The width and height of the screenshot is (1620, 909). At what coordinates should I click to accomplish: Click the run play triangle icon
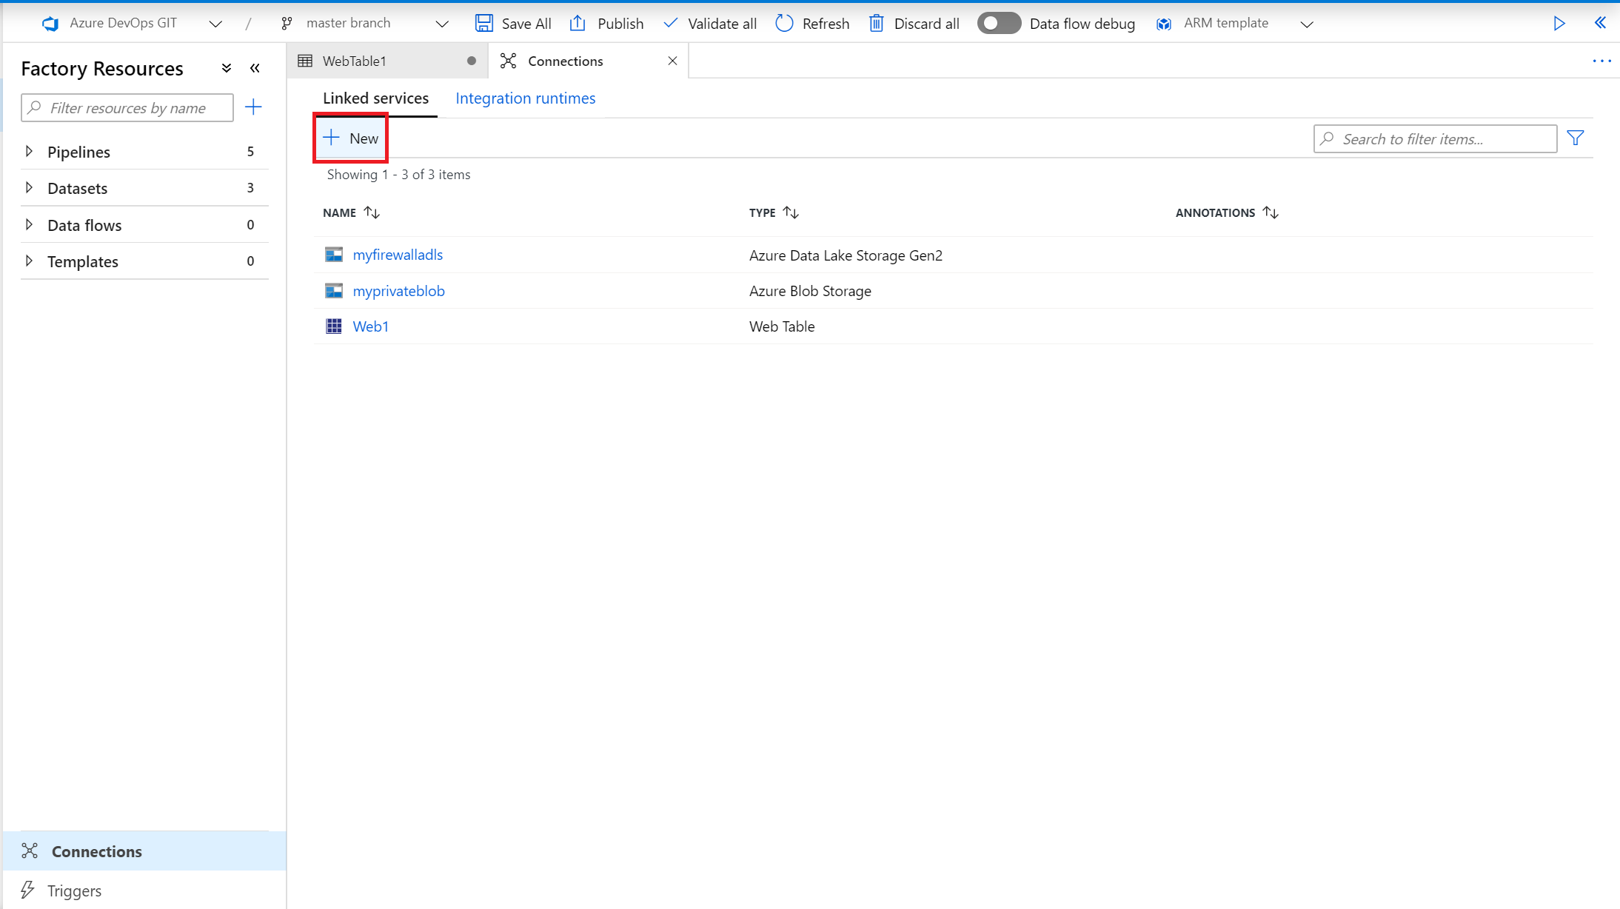point(1559,23)
